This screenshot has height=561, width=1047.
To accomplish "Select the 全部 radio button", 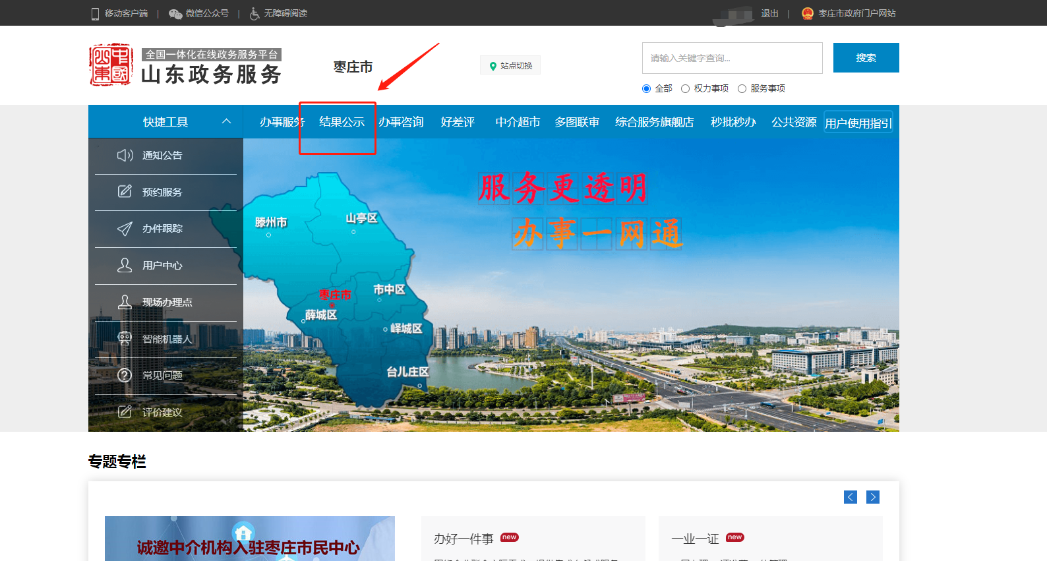I will click(646, 89).
